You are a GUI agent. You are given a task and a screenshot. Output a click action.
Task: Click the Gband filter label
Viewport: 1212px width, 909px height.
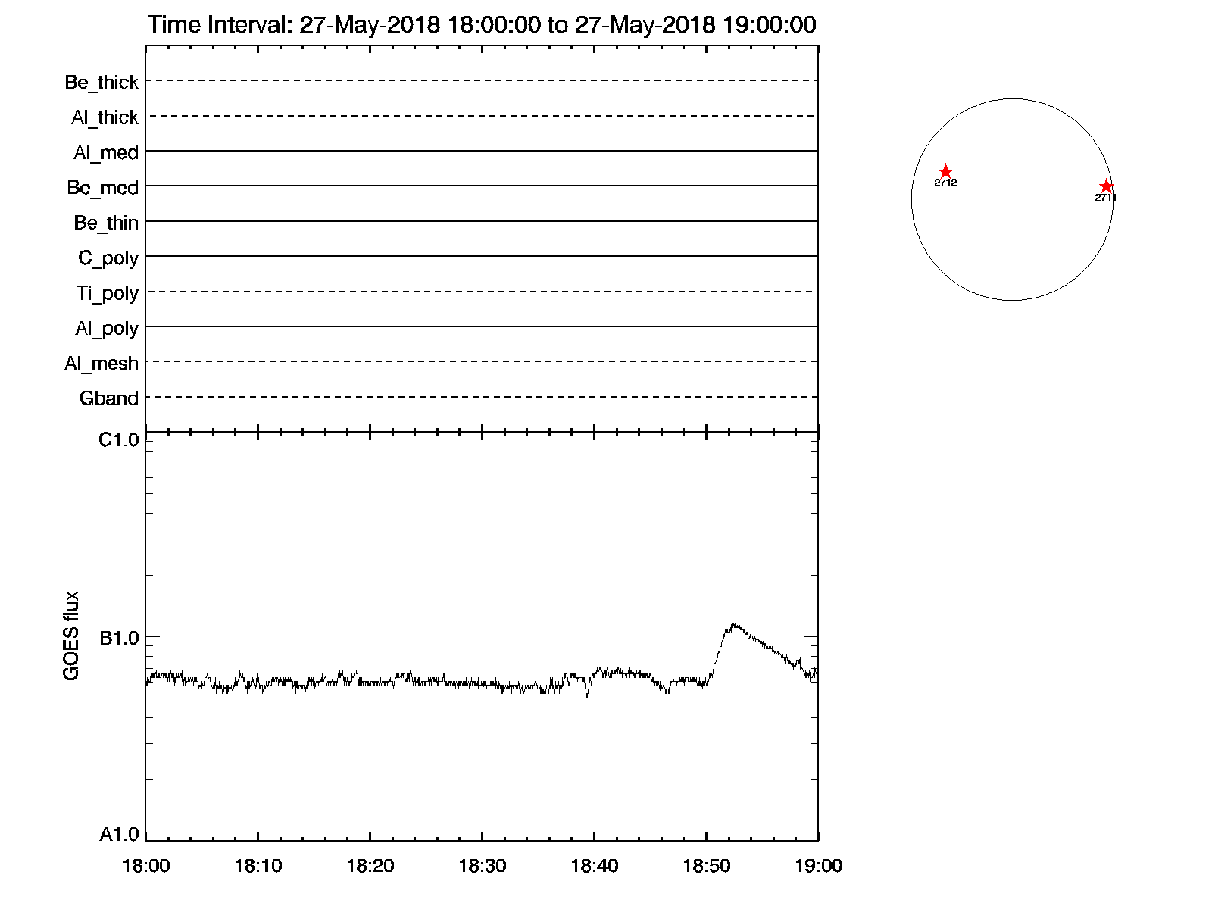109,398
